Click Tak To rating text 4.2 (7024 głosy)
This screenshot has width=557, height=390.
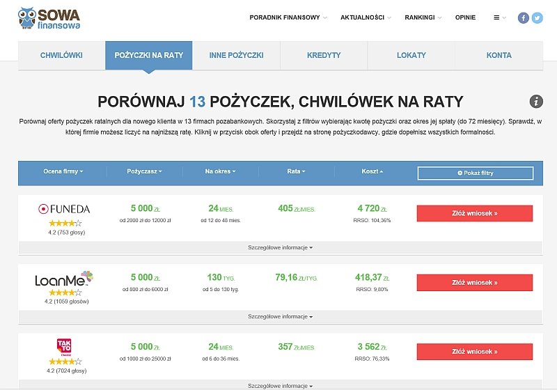(x=66, y=370)
